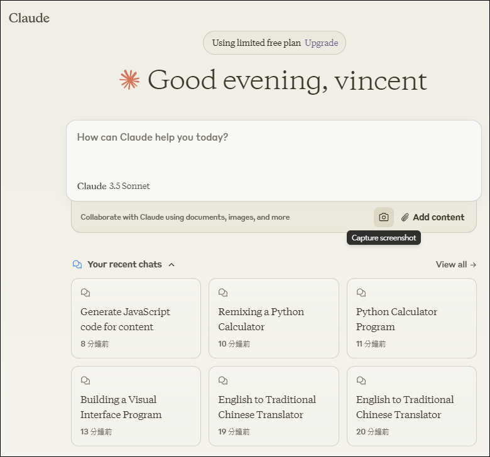Click the paperclip Add content icon
Viewport: 490px width, 457px height.
point(405,217)
